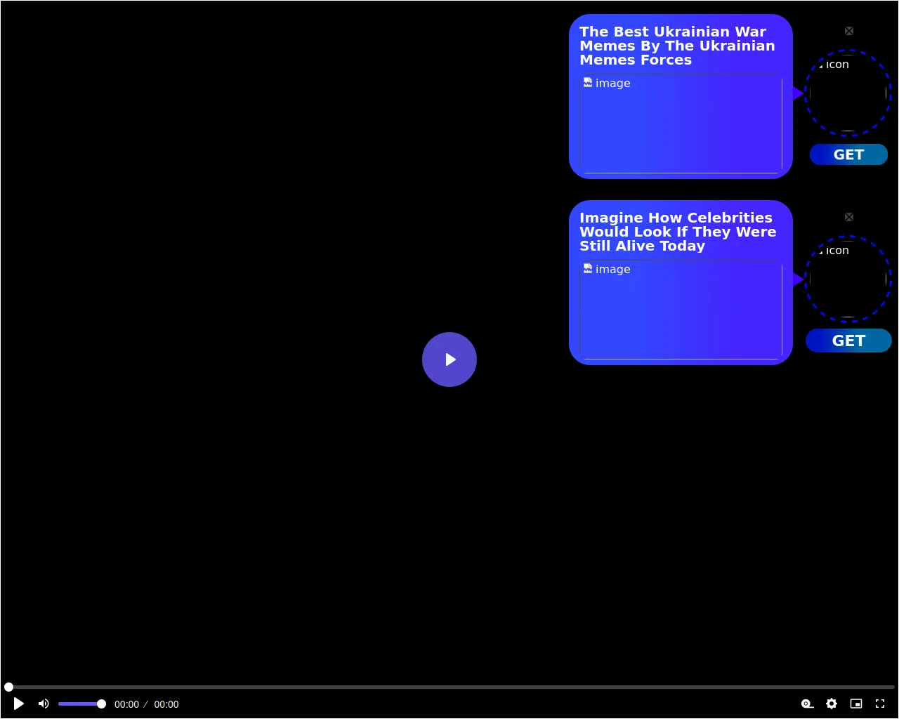899x719 pixels.
Task: Click the 00:00 / 00:00 time display
Action: (146, 704)
